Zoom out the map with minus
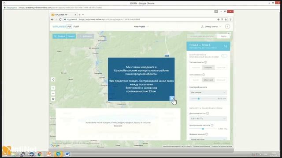 [x=53, y=93]
